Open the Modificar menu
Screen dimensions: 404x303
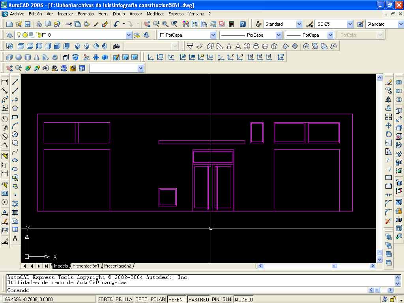coord(155,14)
